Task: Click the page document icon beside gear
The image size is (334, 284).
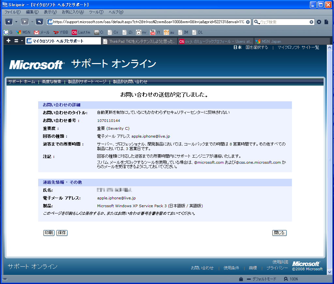Action: pos(326,22)
